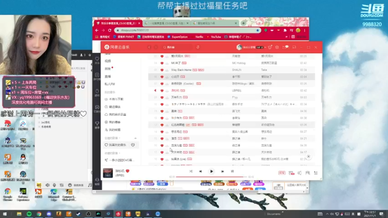
Task: Open the YouTube bookmark in Chrome
Action: (x=214, y=37)
